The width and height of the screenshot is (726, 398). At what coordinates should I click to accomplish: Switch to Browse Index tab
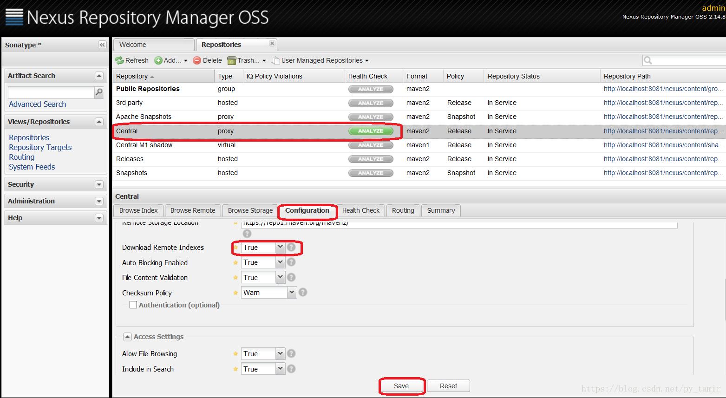coord(138,210)
